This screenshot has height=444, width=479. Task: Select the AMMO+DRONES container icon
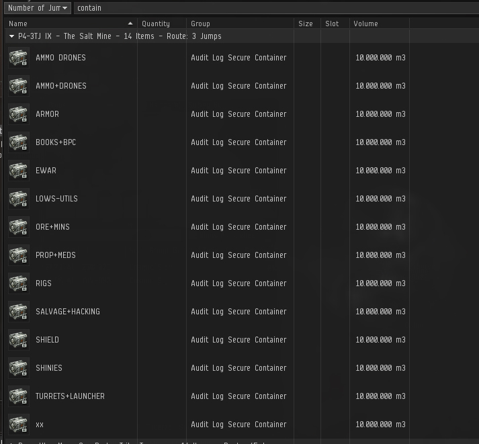pyautogui.click(x=19, y=86)
